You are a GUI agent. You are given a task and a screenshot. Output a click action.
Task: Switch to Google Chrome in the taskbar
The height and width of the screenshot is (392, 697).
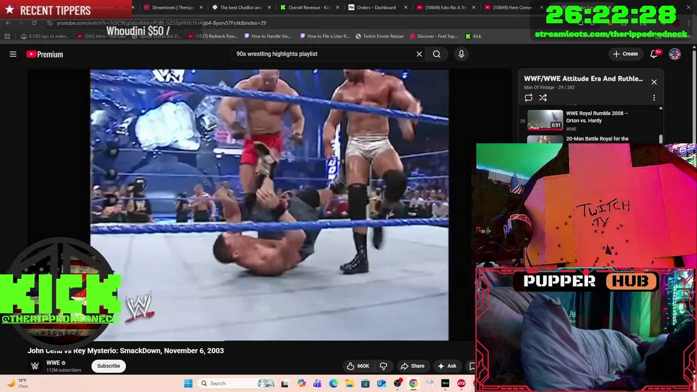click(413, 383)
